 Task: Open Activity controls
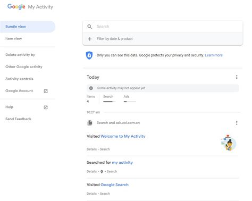19,79
